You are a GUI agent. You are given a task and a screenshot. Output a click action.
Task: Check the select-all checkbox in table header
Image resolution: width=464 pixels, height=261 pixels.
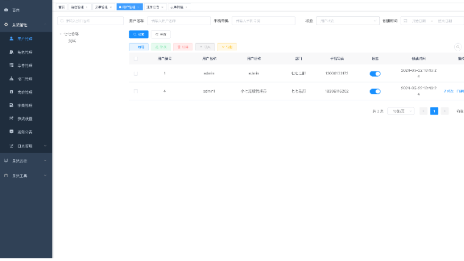135,59
